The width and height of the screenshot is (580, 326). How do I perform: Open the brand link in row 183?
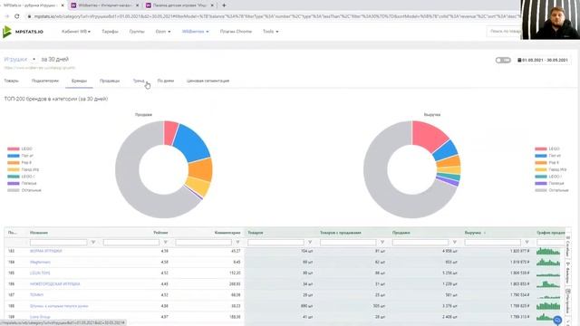click(46, 251)
